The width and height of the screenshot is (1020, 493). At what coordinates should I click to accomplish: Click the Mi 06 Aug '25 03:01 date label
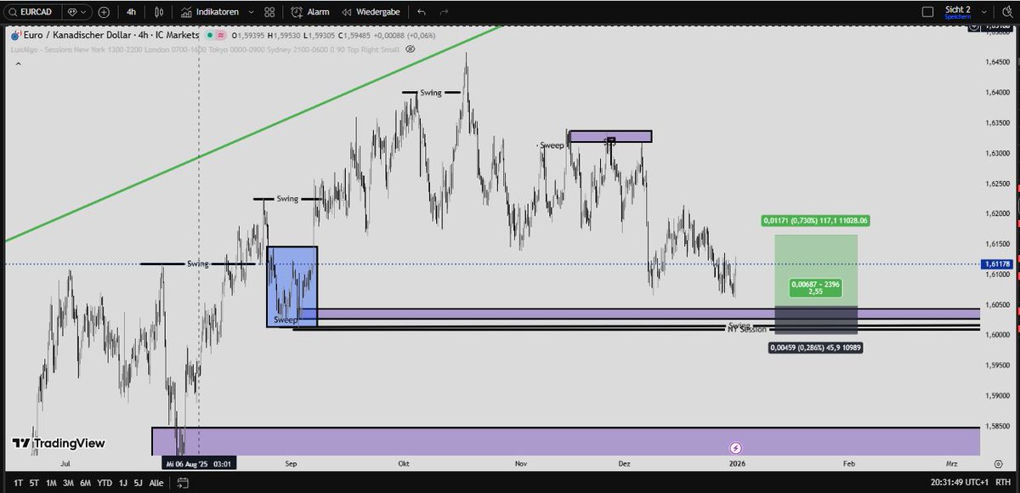[x=199, y=463]
